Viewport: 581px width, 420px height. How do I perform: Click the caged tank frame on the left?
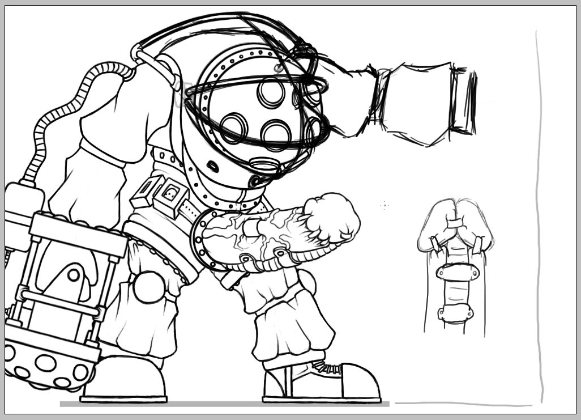coord(62,283)
